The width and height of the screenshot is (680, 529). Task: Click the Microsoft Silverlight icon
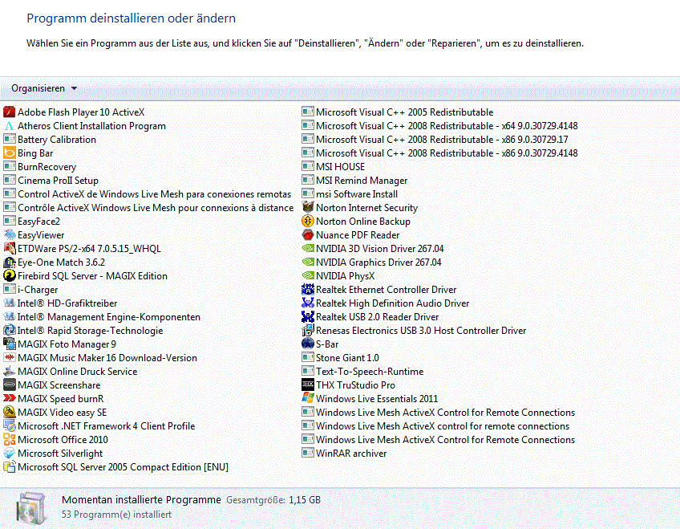coord(9,454)
